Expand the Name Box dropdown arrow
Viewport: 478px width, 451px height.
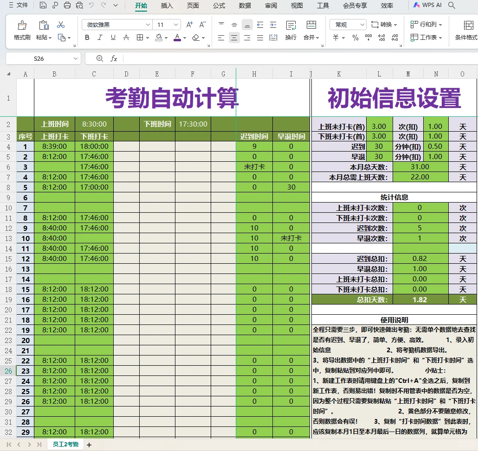(75, 58)
